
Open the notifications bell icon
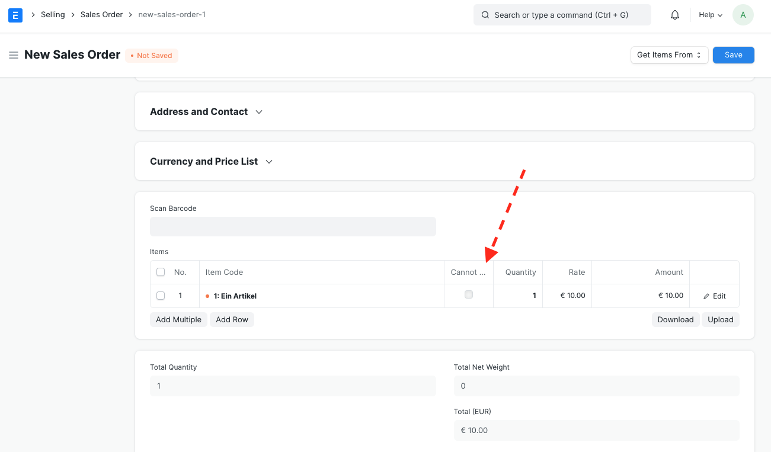click(x=675, y=15)
